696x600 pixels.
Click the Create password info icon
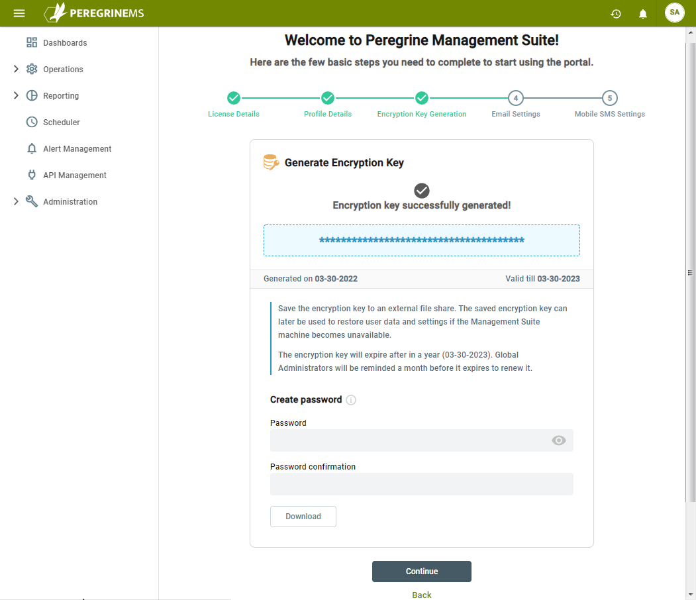(x=351, y=400)
